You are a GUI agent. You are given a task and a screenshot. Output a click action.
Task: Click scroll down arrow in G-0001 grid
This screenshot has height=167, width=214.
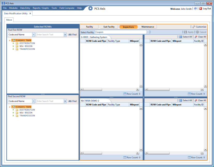coord(141,86)
